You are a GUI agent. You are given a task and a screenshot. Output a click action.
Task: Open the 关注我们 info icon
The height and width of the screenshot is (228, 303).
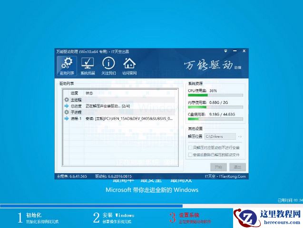(108, 66)
